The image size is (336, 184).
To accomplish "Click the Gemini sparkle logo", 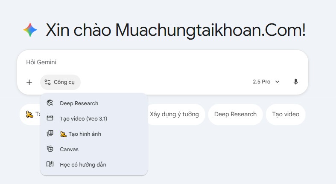I will point(30,30).
